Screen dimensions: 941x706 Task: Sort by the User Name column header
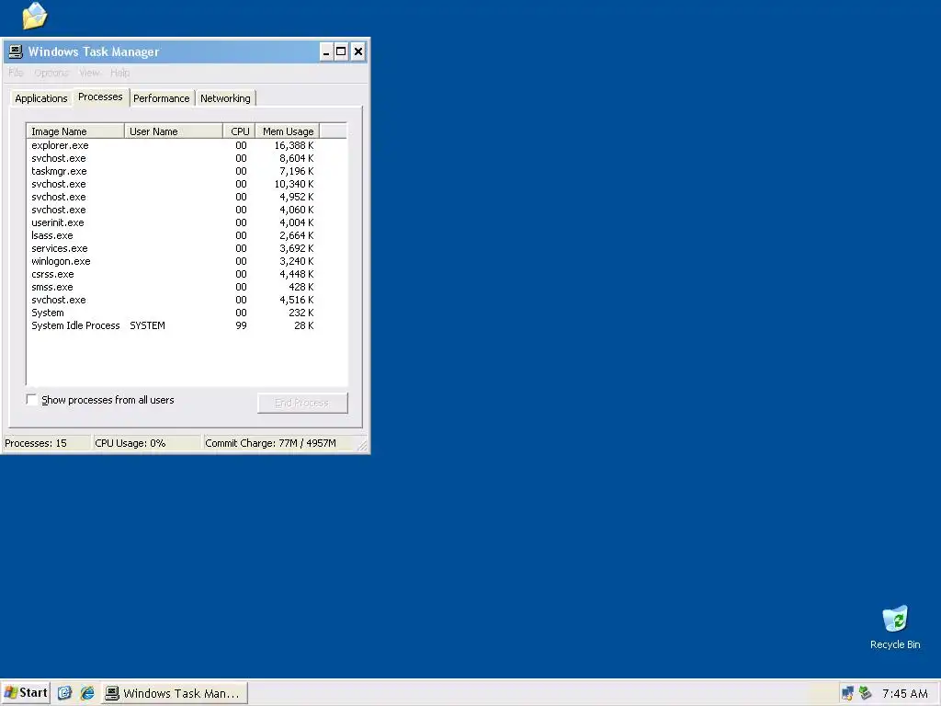(x=174, y=131)
